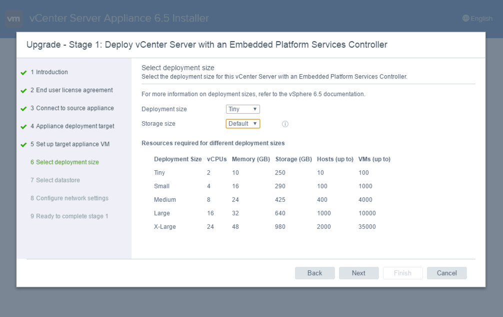Open the English language selector
Image resolution: width=503 pixels, height=317 pixels.
coord(477,19)
